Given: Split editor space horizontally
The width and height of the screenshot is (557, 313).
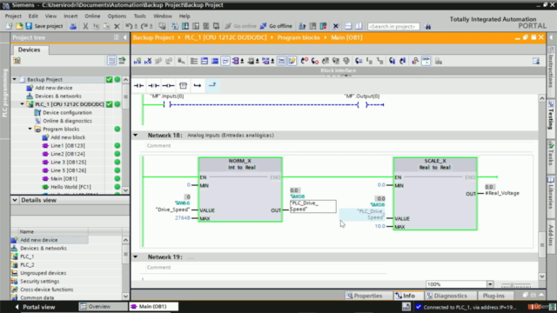Looking at the screenshot, I should [x=348, y=26].
